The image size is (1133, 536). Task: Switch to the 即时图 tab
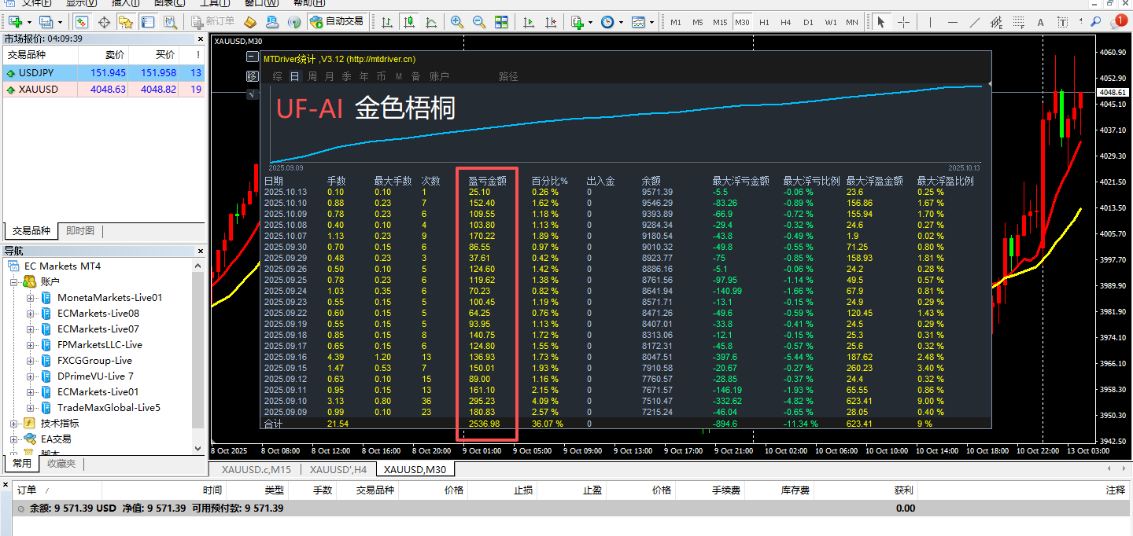tap(80, 231)
